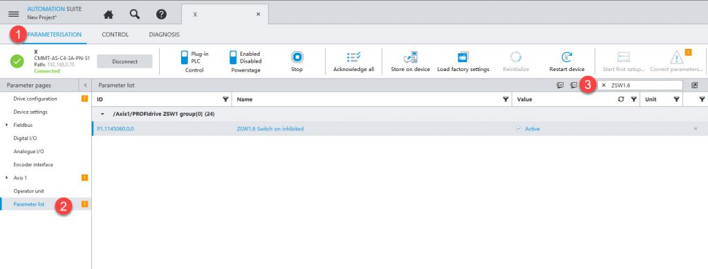Click the expand all groups icon
Image resolution: width=708 pixels, height=269 pixels.
[560, 85]
